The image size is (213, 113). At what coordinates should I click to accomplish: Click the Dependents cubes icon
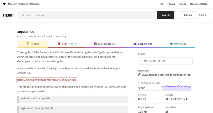point(135,44)
